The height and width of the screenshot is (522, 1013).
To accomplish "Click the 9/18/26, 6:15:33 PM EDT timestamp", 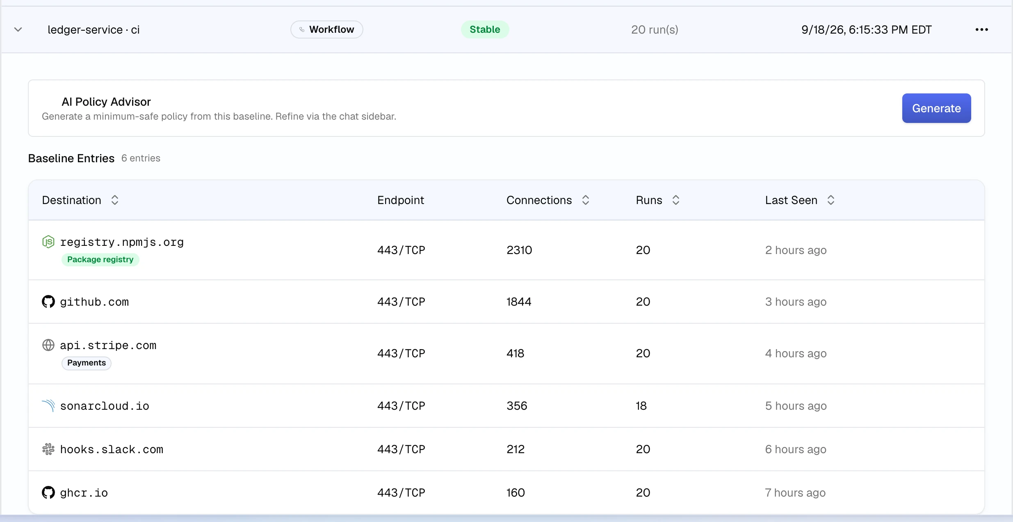I will pos(867,30).
